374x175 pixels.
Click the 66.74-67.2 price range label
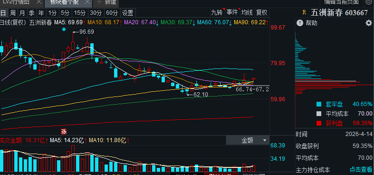(252, 89)
